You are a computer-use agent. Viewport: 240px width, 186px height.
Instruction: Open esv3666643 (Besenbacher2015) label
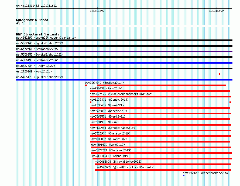pos(205,173)
